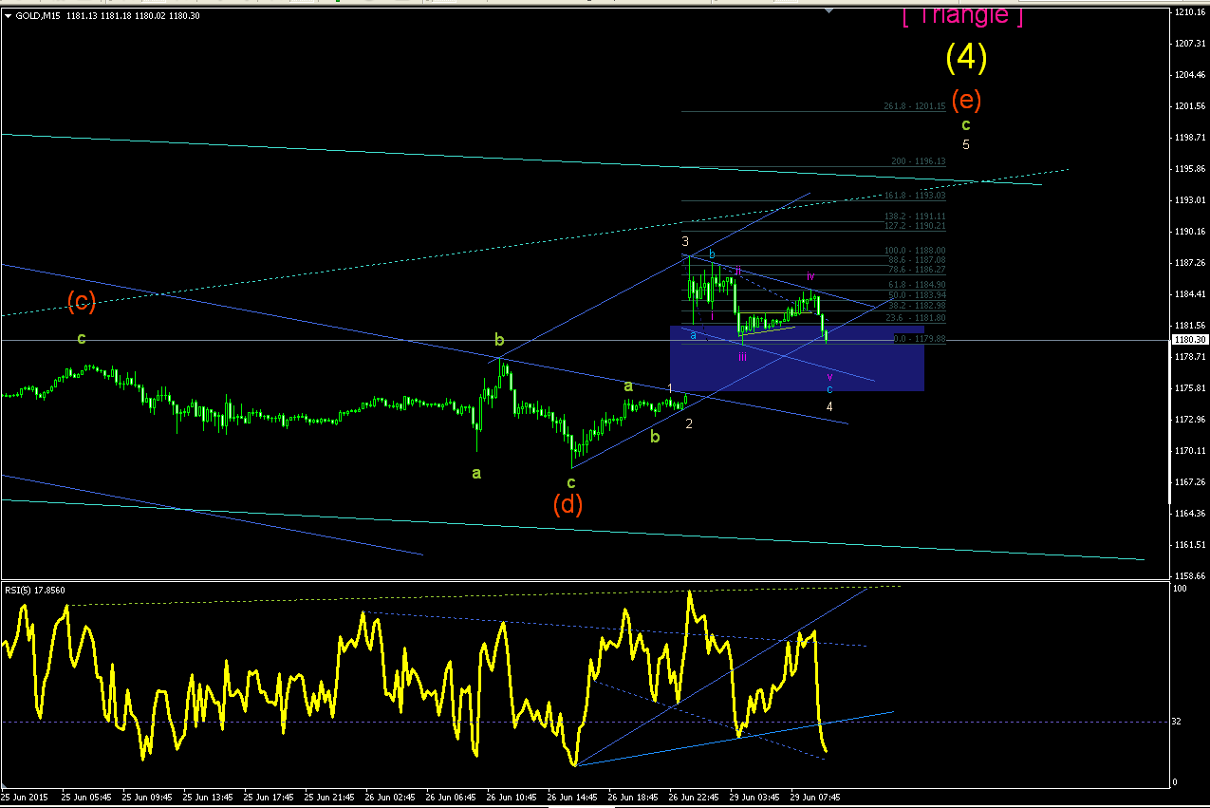Click the 29 Jun 03:45 time label

pos(755,798)
